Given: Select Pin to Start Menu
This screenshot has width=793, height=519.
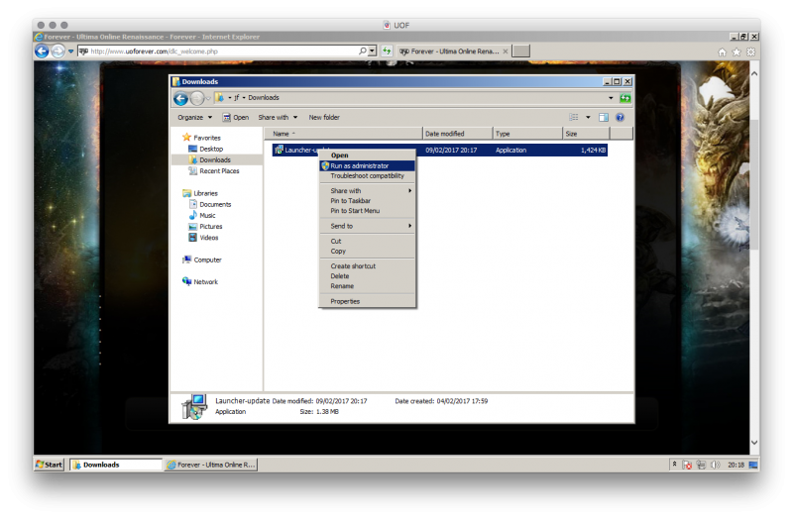Looking at the screenshot, I should (367, 211).
